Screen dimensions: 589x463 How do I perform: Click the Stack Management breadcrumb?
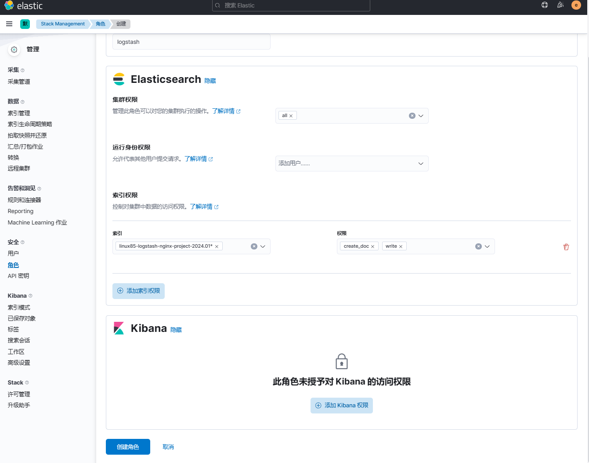(x=63, y=24)
